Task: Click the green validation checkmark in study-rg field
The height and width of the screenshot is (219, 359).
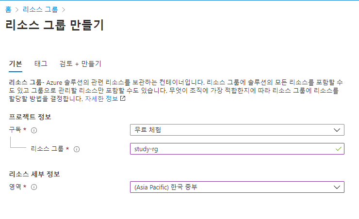Action: tap(339, 149)
